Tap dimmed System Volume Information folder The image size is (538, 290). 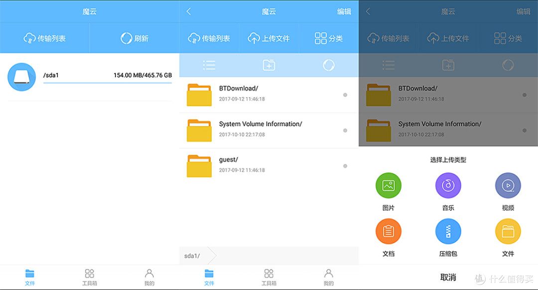(x=379, y=131)
